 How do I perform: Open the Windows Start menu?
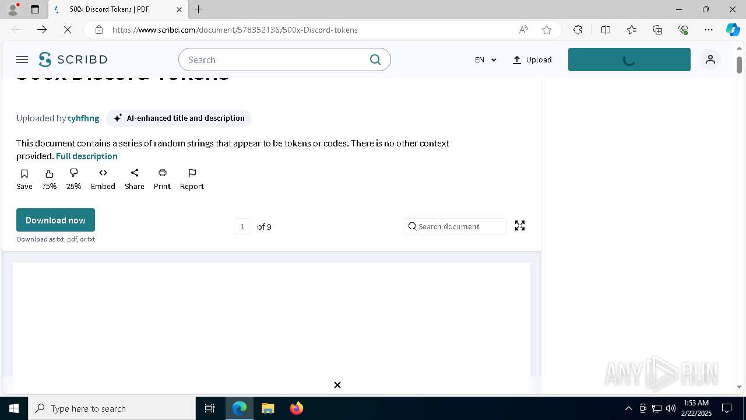[x=14, y=408]
